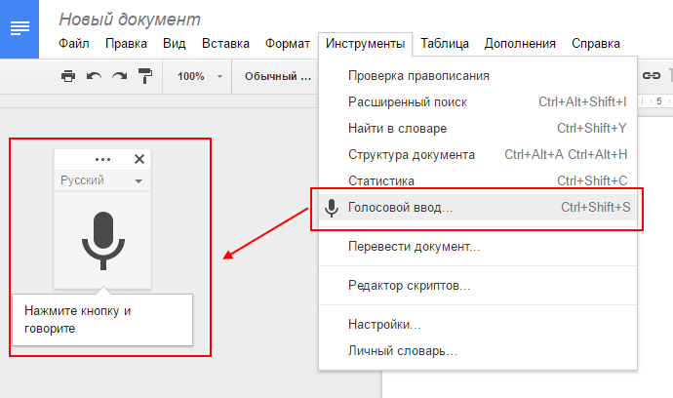Open the Русский language dropdown
The width and height of the screenshot is (673, 398).
101,180
